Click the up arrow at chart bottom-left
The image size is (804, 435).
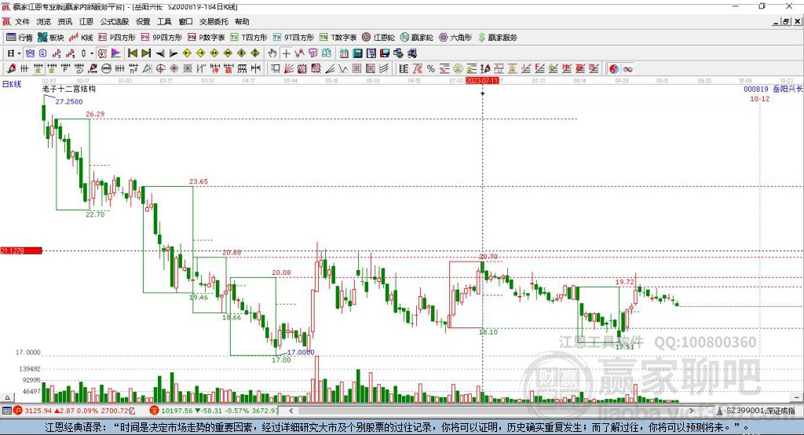(7, 397)
